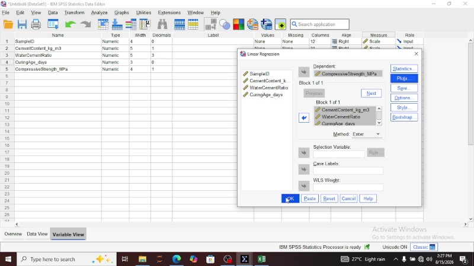474x266 pixels.
Task: Click the WLS Weight input field
Action: (x=348, y=187)
